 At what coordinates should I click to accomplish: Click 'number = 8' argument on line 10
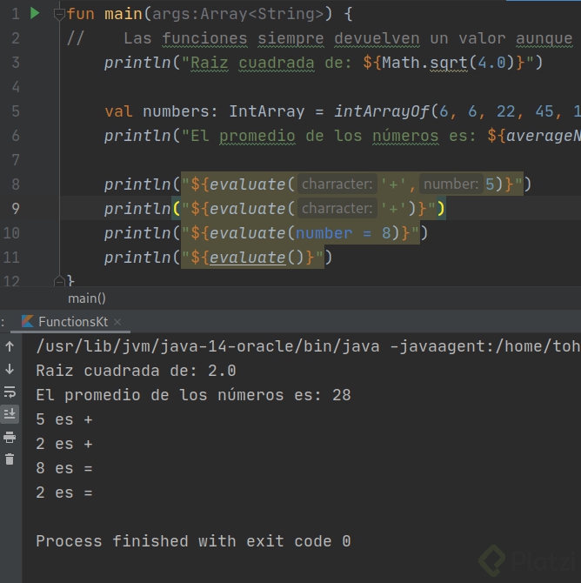[x=343, y=233]
